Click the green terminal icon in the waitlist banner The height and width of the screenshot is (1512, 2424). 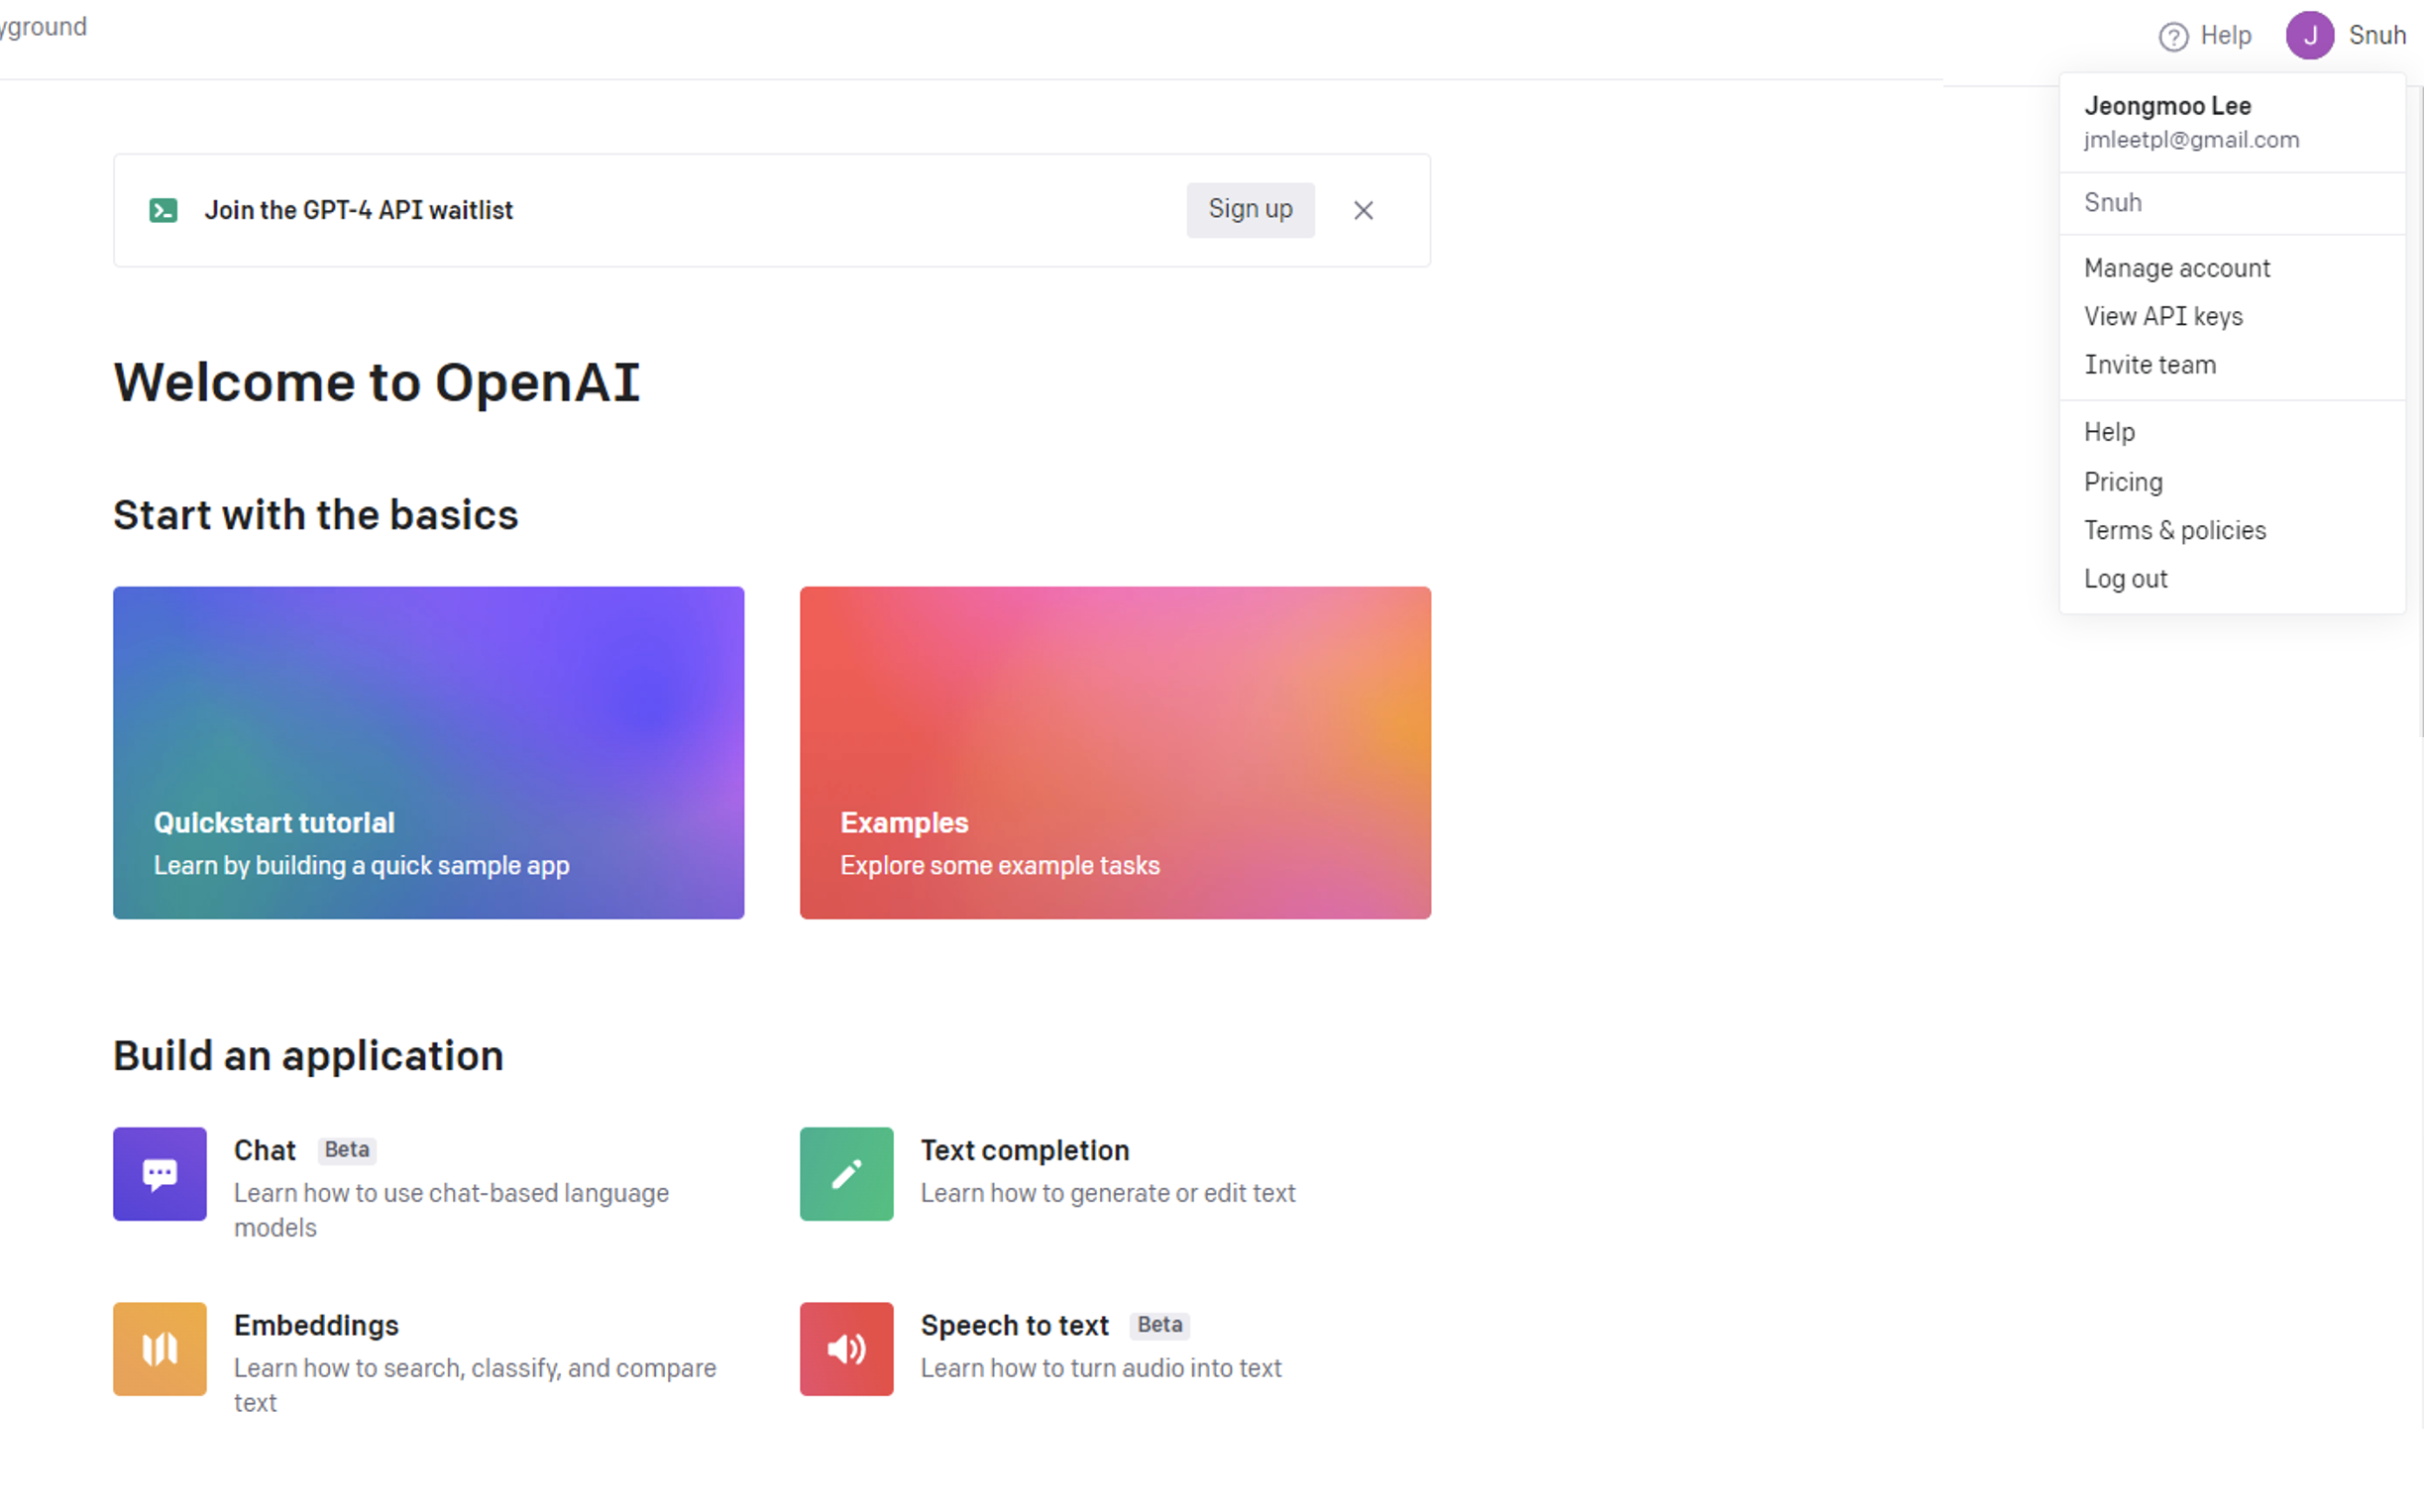[x=163, y=210]
